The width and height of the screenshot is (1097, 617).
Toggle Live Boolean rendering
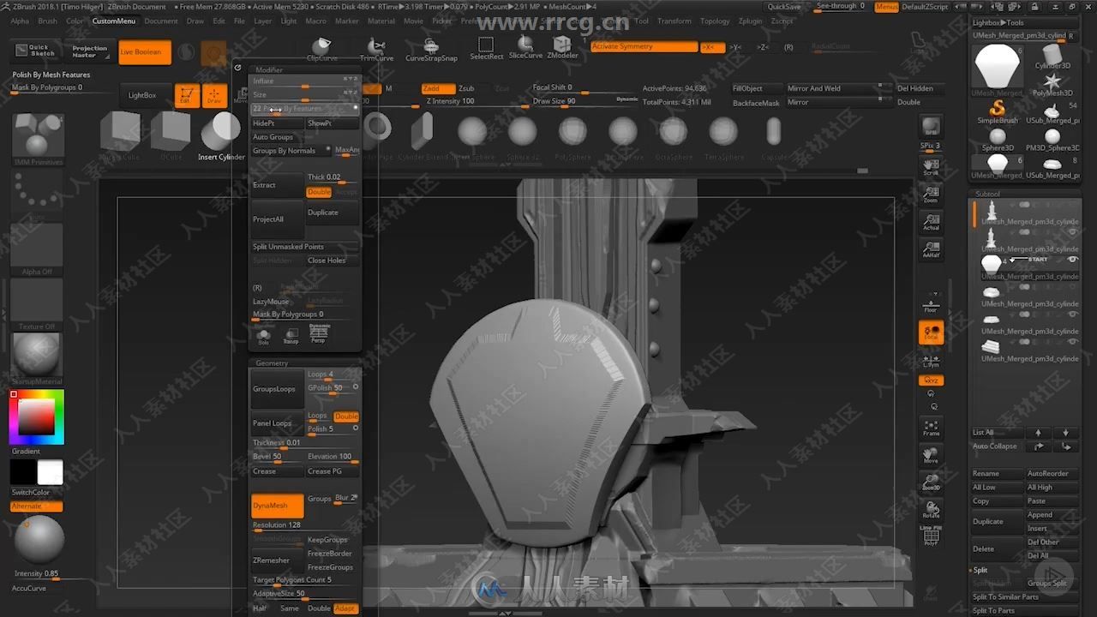[144, 52]
